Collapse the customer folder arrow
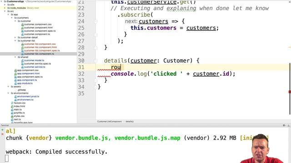 point(15,21)
